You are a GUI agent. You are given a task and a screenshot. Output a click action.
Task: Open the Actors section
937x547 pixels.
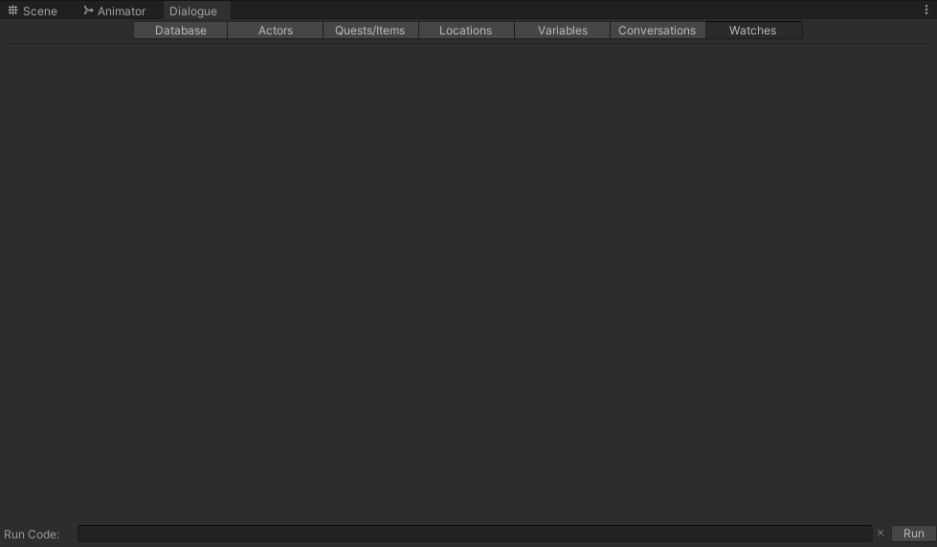(276, 31)
